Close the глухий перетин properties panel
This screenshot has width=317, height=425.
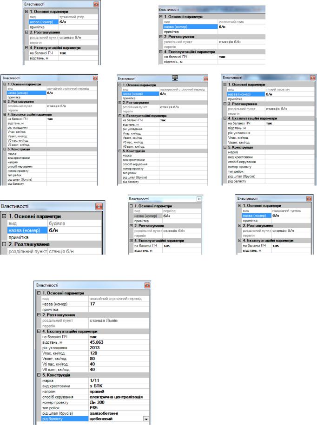pos(312,78)
